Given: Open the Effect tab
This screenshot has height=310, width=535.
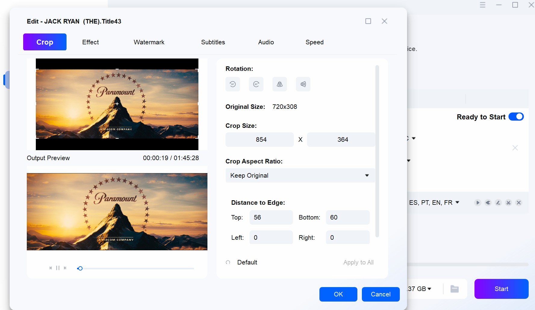Looking at the screenshot, I should [x=91, y=42].
